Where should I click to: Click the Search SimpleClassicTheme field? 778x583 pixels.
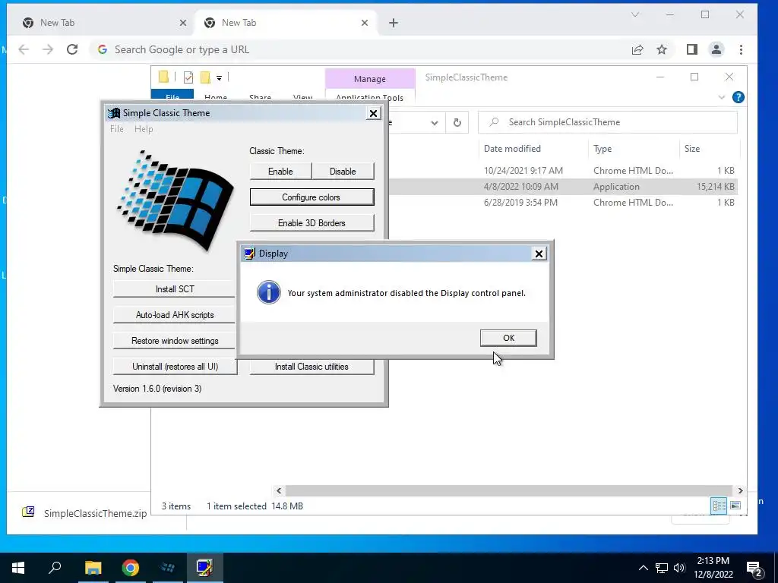607,122
